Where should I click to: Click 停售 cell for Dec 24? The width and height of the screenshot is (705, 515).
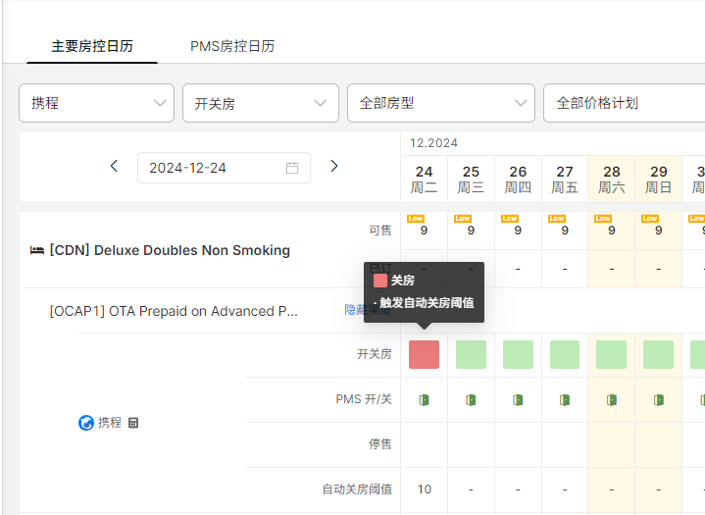pyautogui.click(x=424, y=444)
